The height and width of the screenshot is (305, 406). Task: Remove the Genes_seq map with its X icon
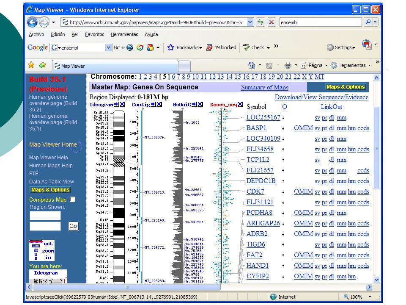click(241, 104)
